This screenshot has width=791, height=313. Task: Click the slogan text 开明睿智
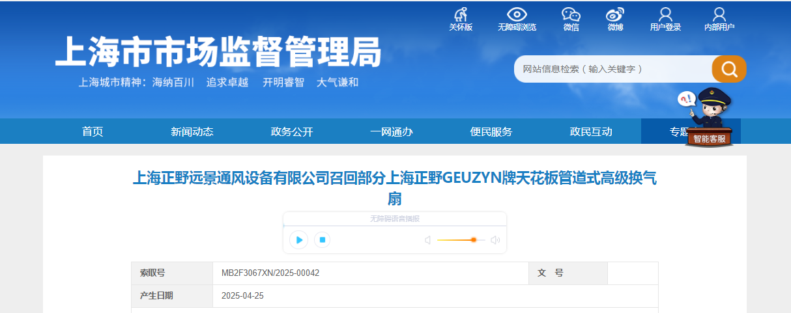283,83
